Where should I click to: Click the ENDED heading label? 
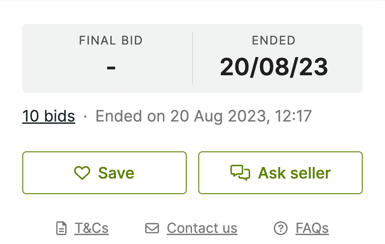pos(273,41)
